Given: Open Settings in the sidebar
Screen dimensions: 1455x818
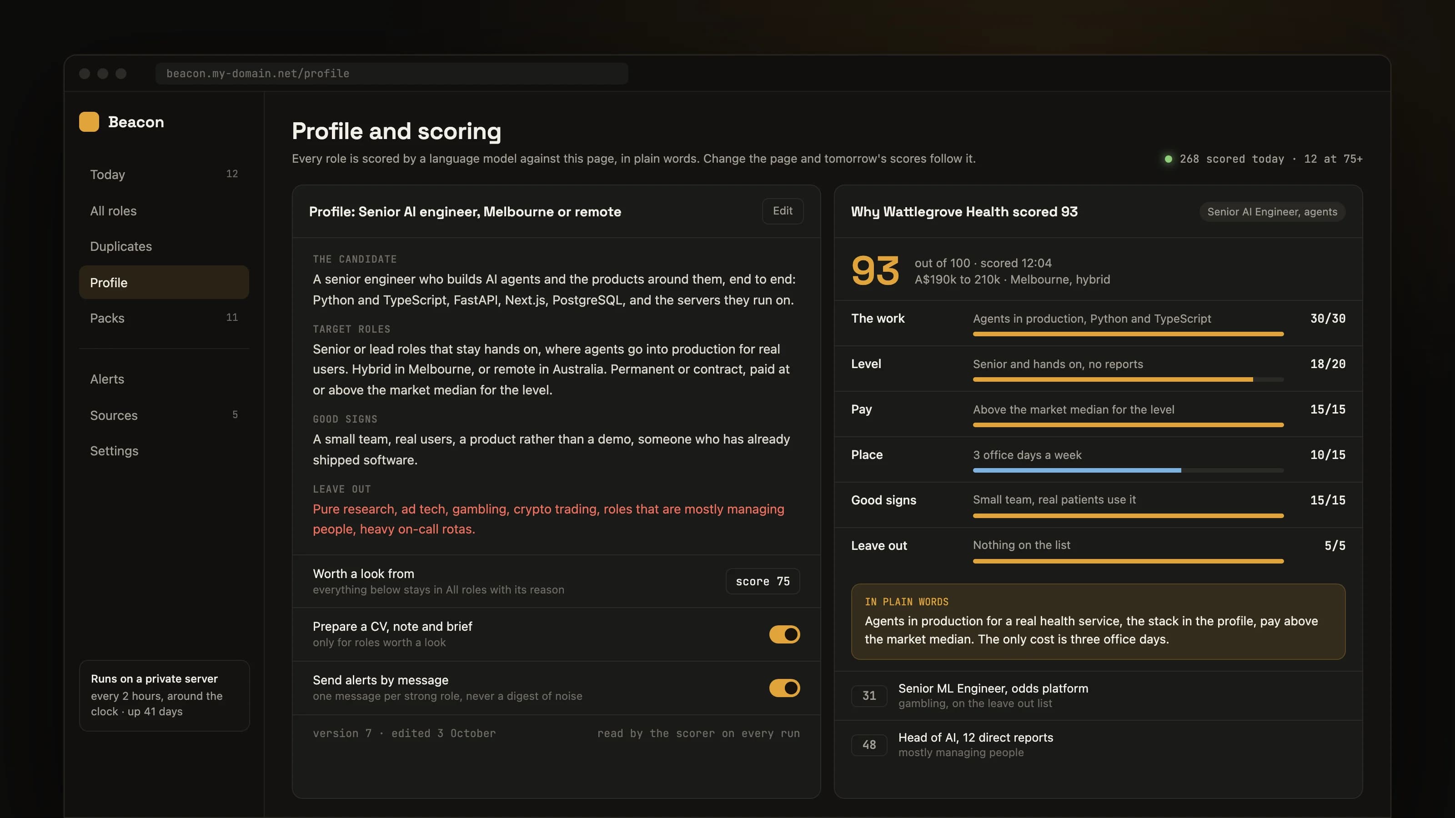Looking at the screenshot, I should (164, 450).
